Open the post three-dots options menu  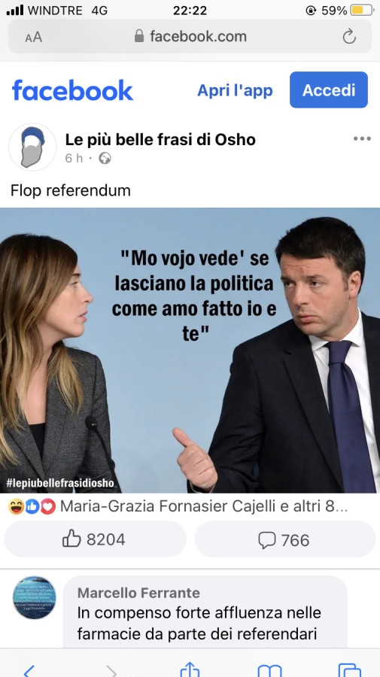click(x=362, y=138)
